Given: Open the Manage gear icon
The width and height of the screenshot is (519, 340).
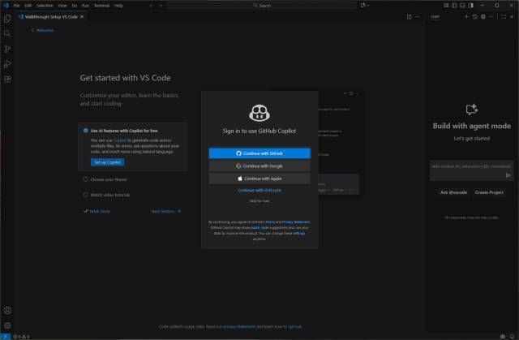Looking at the screenshot, I should [x=7, y=325].
